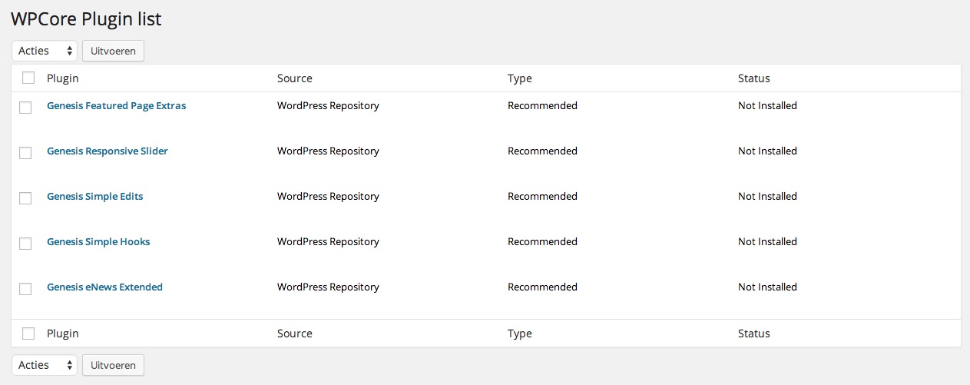Open the Genesis eNews Extended plugin link
970x385 pixels.
[104, 287]
